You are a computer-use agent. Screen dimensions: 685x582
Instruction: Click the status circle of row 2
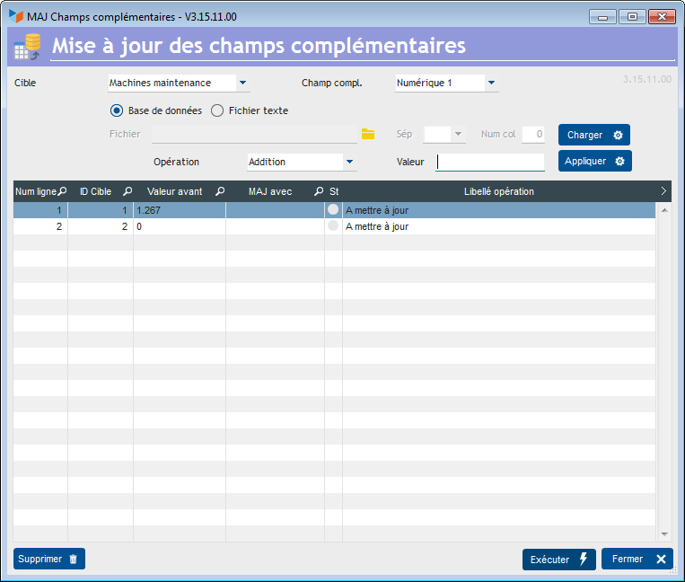point(333,226)
